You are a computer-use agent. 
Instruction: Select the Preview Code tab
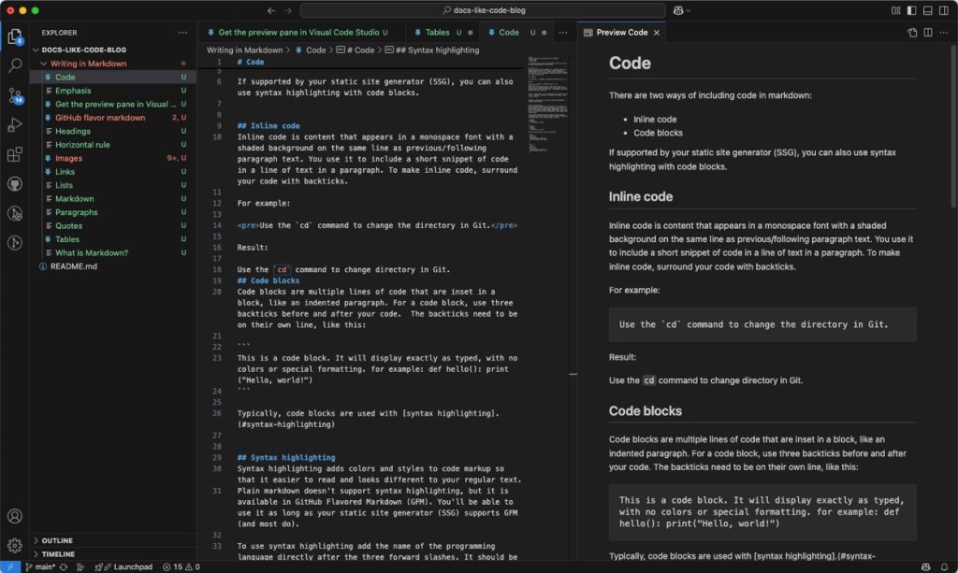[x=621, y=33]
